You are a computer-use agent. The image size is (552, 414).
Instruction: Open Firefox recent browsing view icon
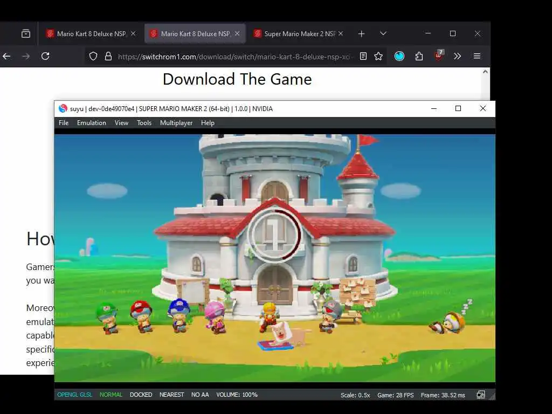coord(26,34)
